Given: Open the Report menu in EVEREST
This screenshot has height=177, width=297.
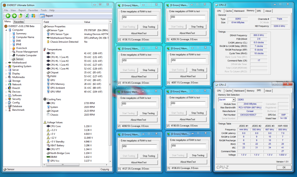Looking at the screenshot, I should click(22, 10).
